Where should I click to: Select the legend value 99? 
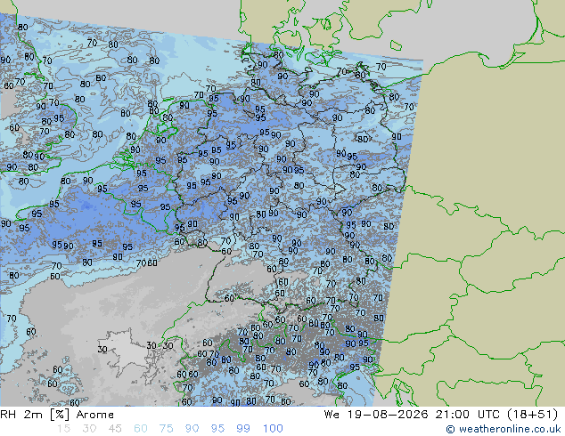[x=243, y=429]
